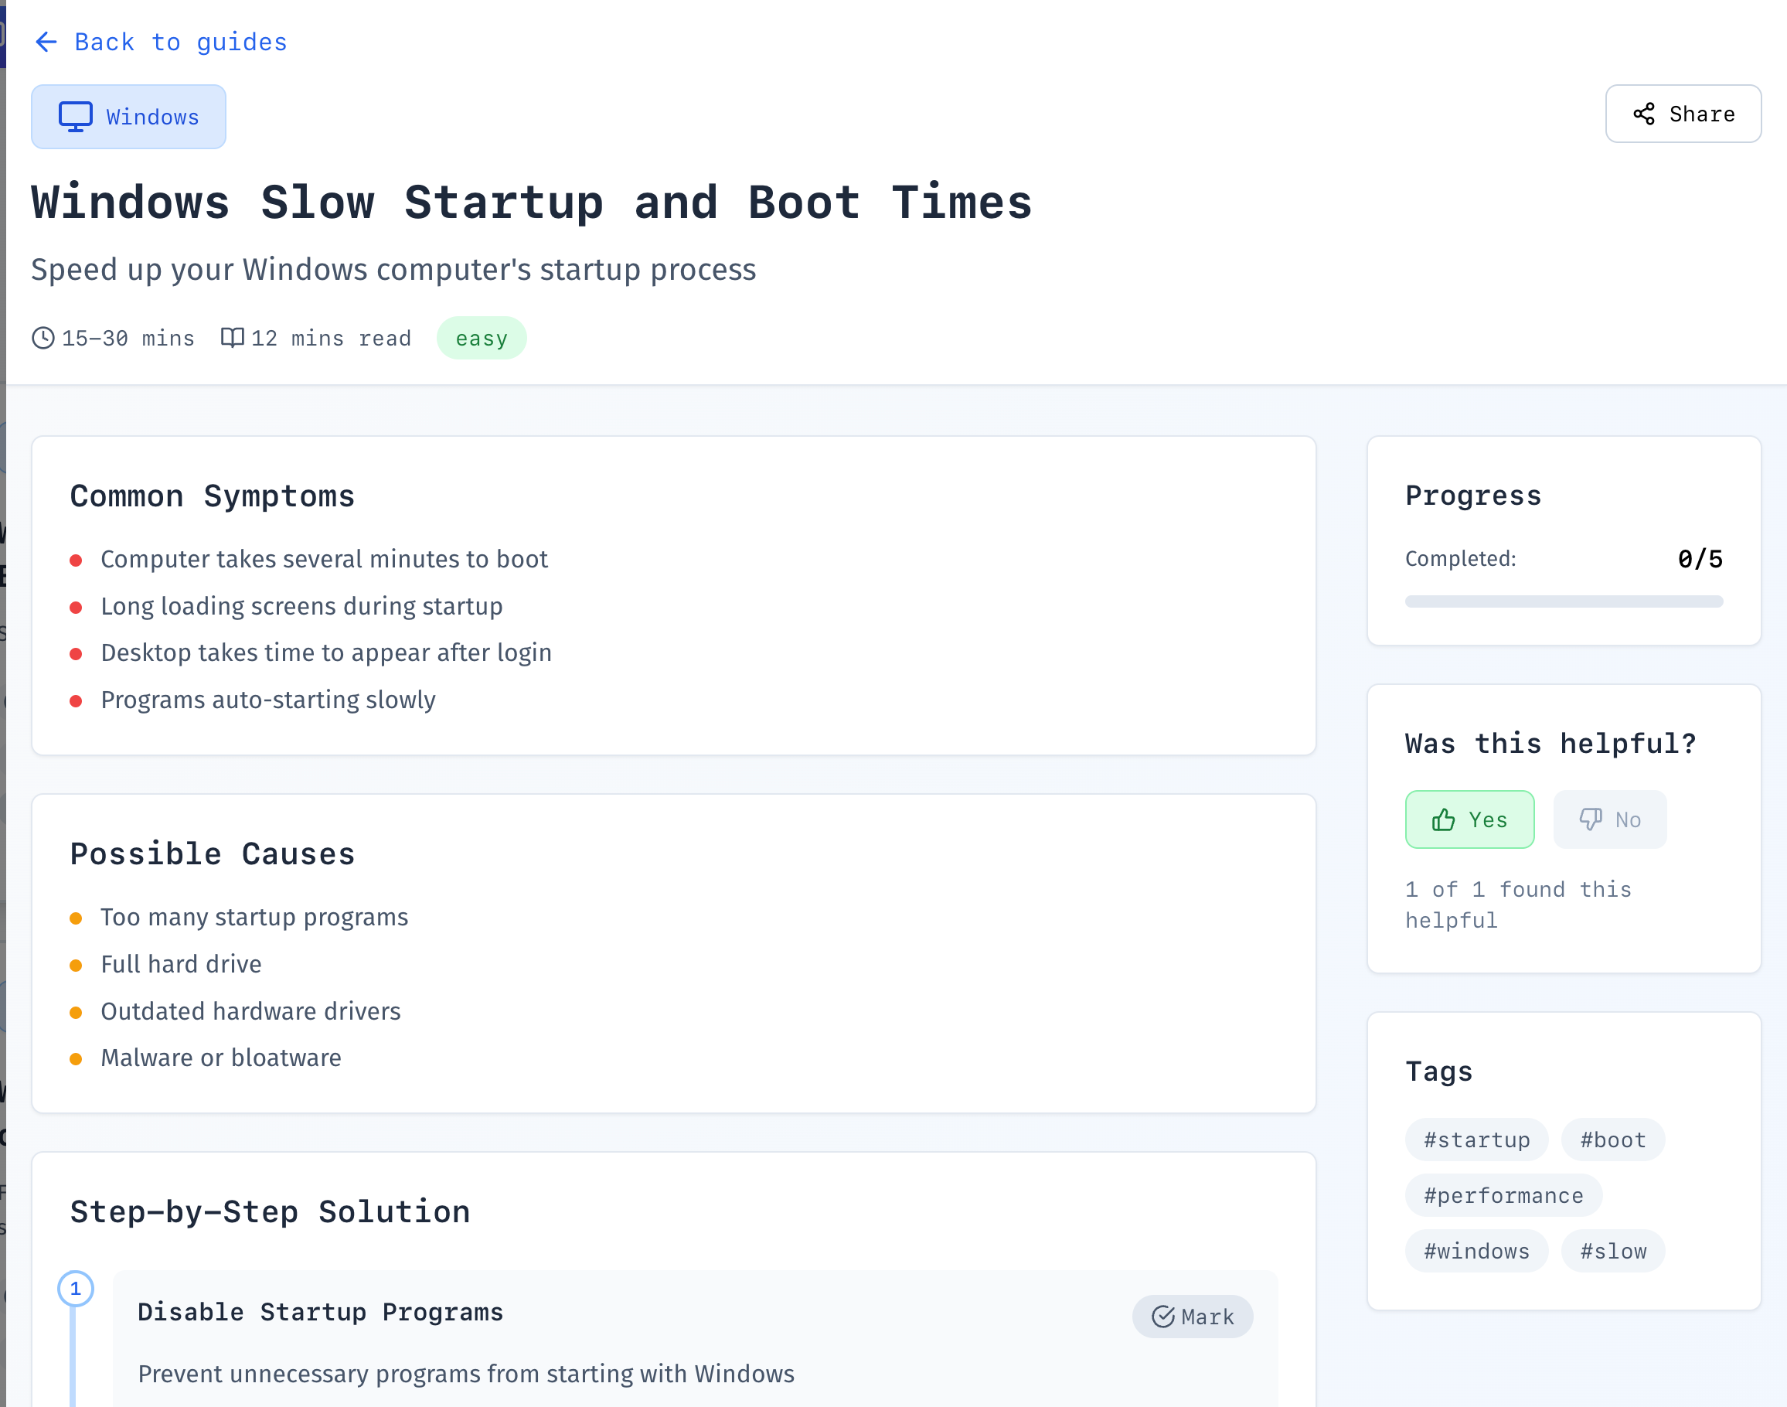Image resolution: width=1787 pixels, height=1407 pixels.
Task: Click the Windows Slow Startup title
Action: [x=531, y=203]
